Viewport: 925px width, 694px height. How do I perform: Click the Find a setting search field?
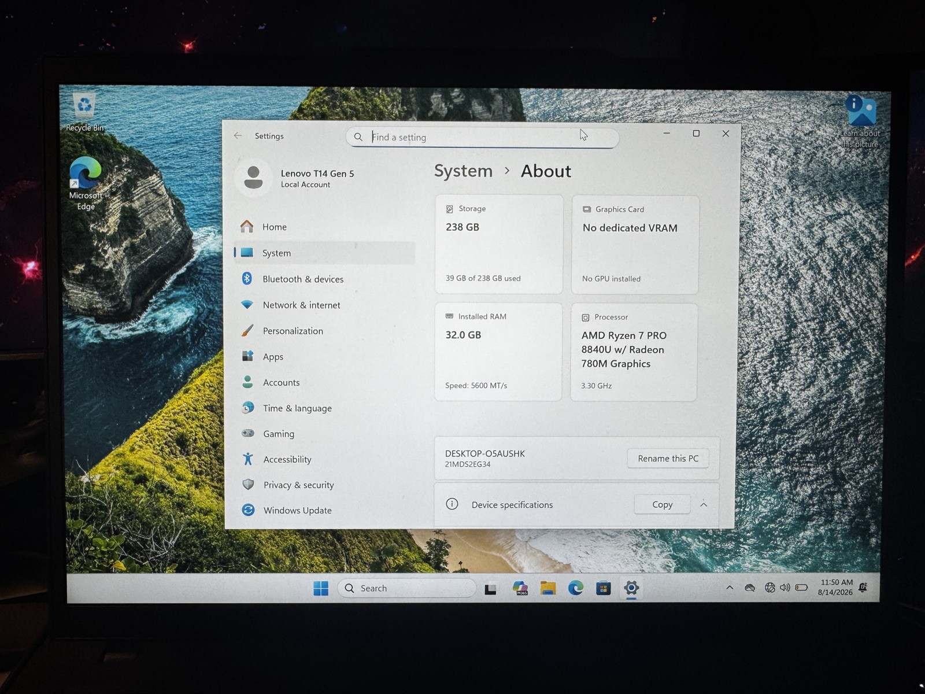pyautogui.click(x=482, y=137)
